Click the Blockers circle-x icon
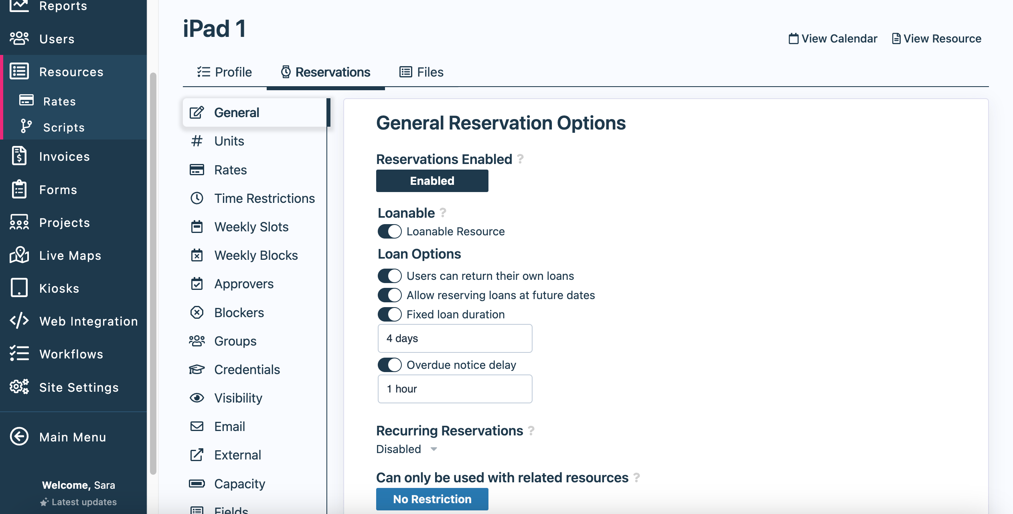1013x514 pixels. [197, 312]
